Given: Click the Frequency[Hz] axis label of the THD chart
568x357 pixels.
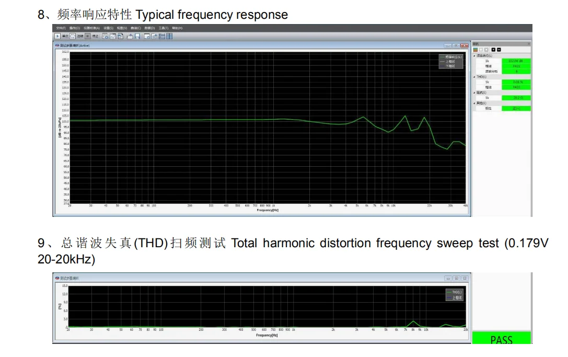Looking at the screenshot, I should point(267,335).
